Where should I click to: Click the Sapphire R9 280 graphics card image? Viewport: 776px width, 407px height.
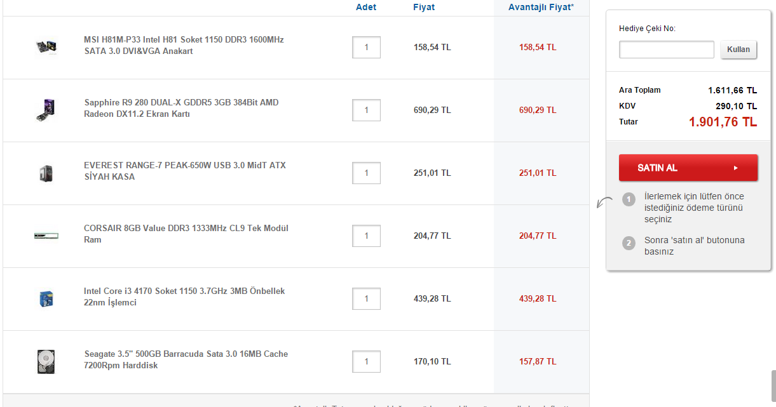tap(46, 110)
